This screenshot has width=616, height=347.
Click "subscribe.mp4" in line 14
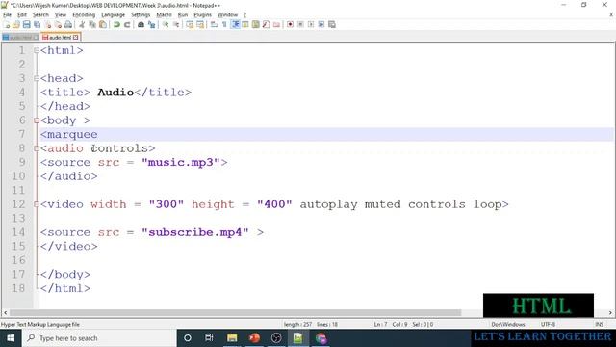click(x=194, y=232)
